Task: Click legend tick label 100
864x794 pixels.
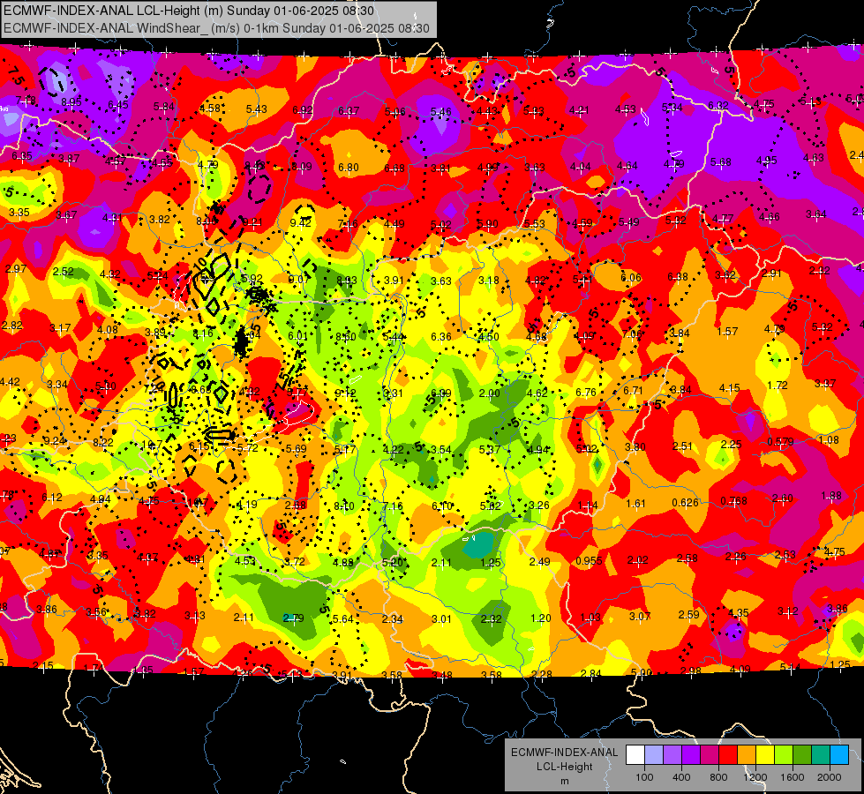Action: point(644,777)
